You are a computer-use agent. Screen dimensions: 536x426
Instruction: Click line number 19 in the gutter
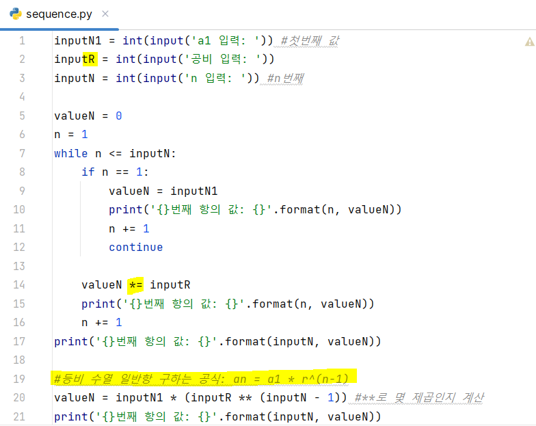(19, 379)
